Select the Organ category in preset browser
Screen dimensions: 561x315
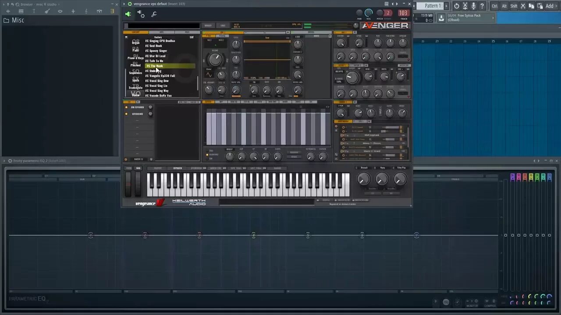(136, 43)
